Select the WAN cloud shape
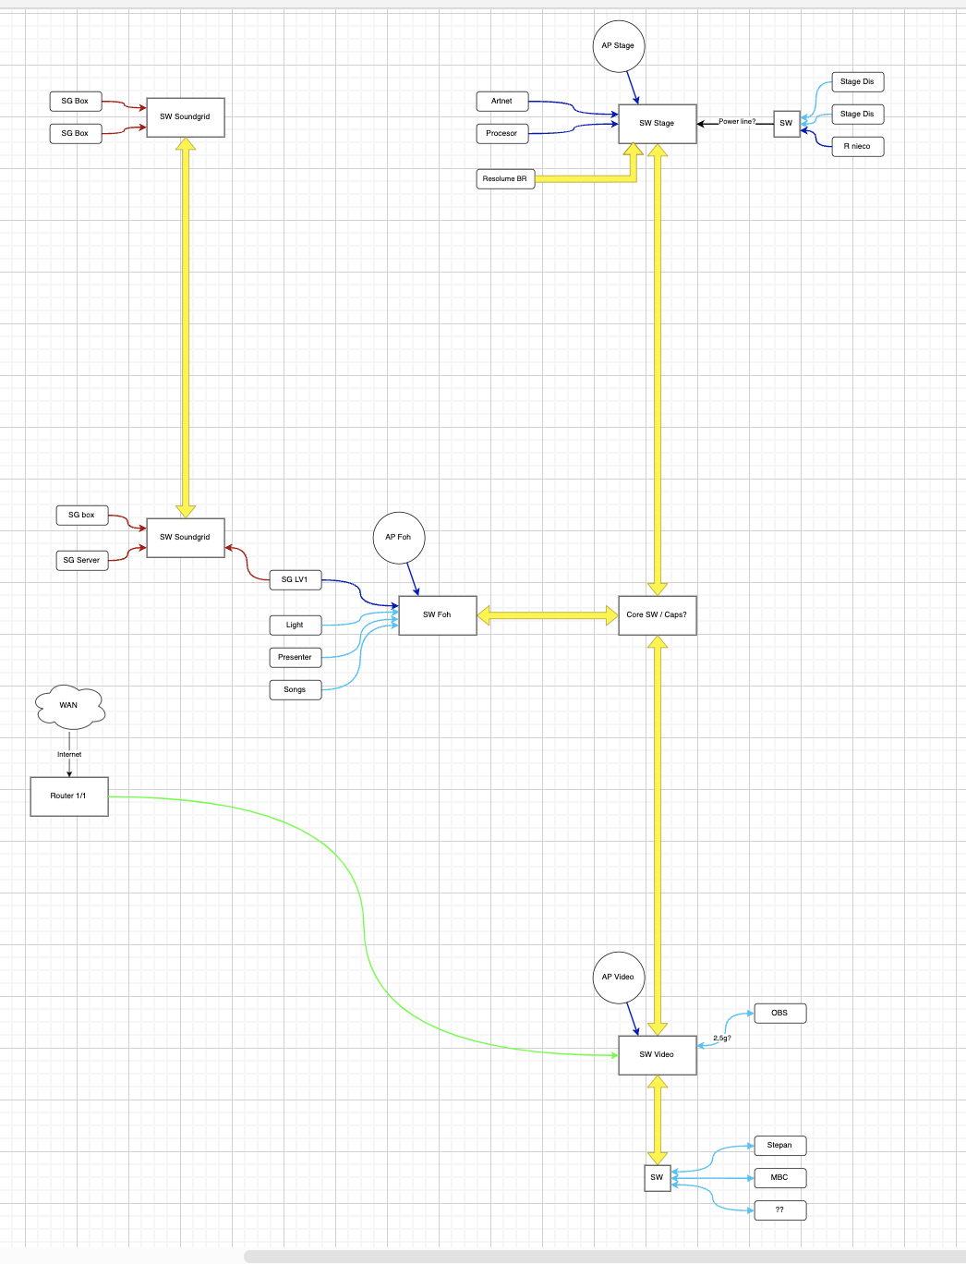The width and height of the screenshot is (966, 1264). pos(69,706)
